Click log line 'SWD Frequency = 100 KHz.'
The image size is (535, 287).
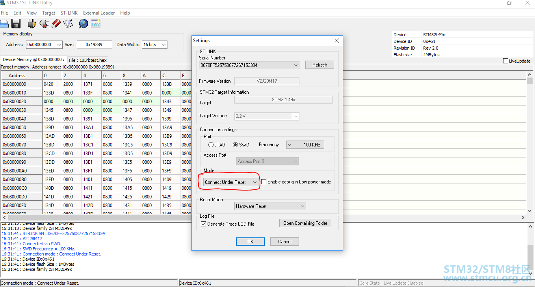(x=49, y=249)
